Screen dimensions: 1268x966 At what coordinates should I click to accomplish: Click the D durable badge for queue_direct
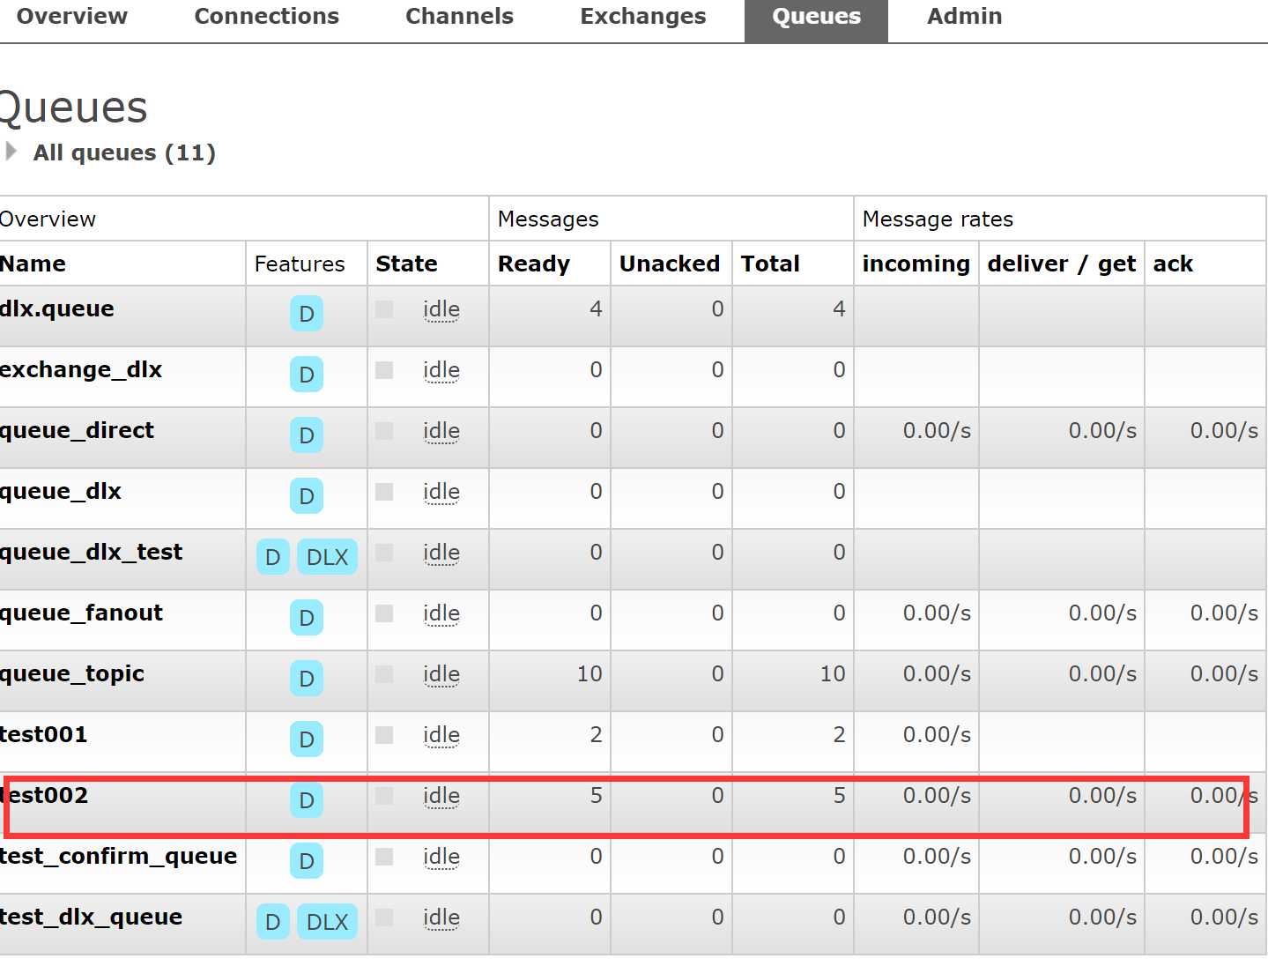point(307,435)
